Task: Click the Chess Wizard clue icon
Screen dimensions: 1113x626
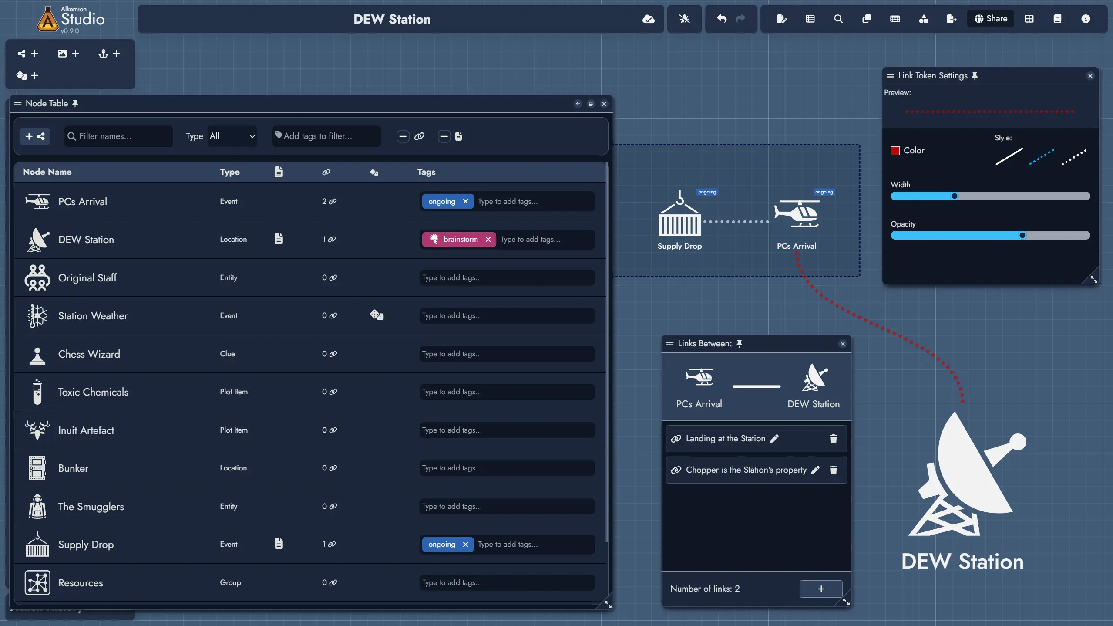Action: [x=36, y=354]
